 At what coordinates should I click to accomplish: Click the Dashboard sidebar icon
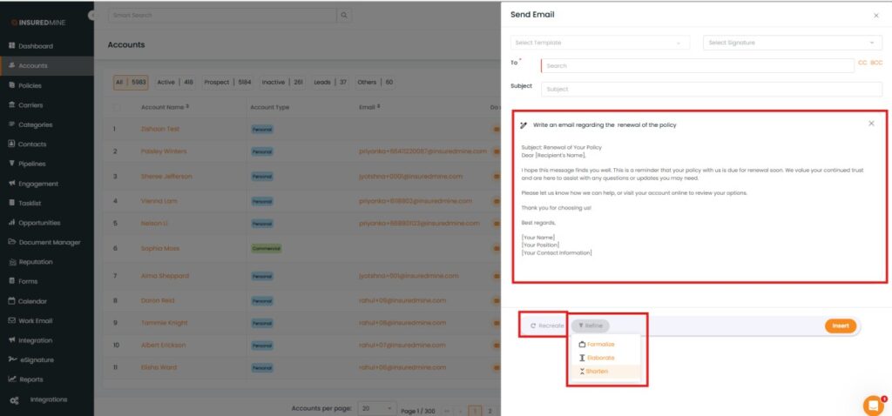click(11, 46)
